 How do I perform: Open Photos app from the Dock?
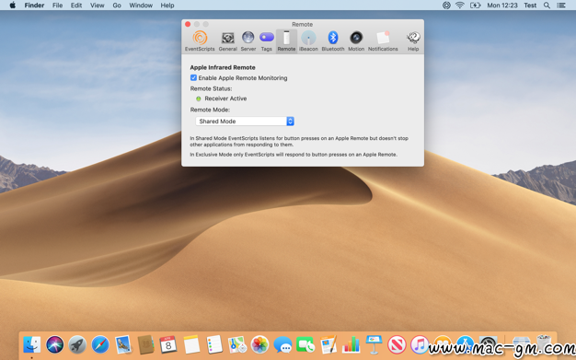[x=259, y=344]
